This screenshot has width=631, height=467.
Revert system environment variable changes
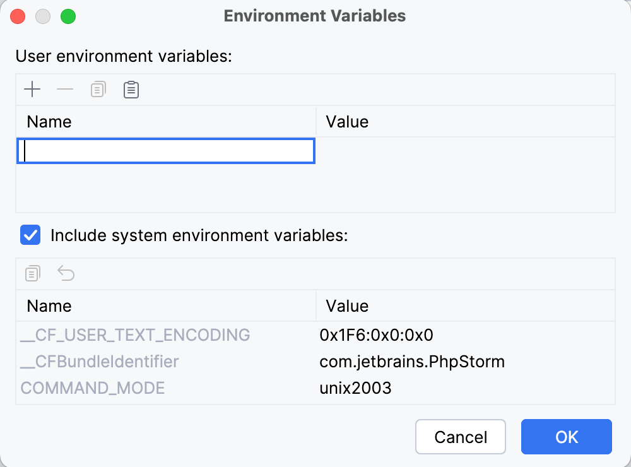[66, 273]
